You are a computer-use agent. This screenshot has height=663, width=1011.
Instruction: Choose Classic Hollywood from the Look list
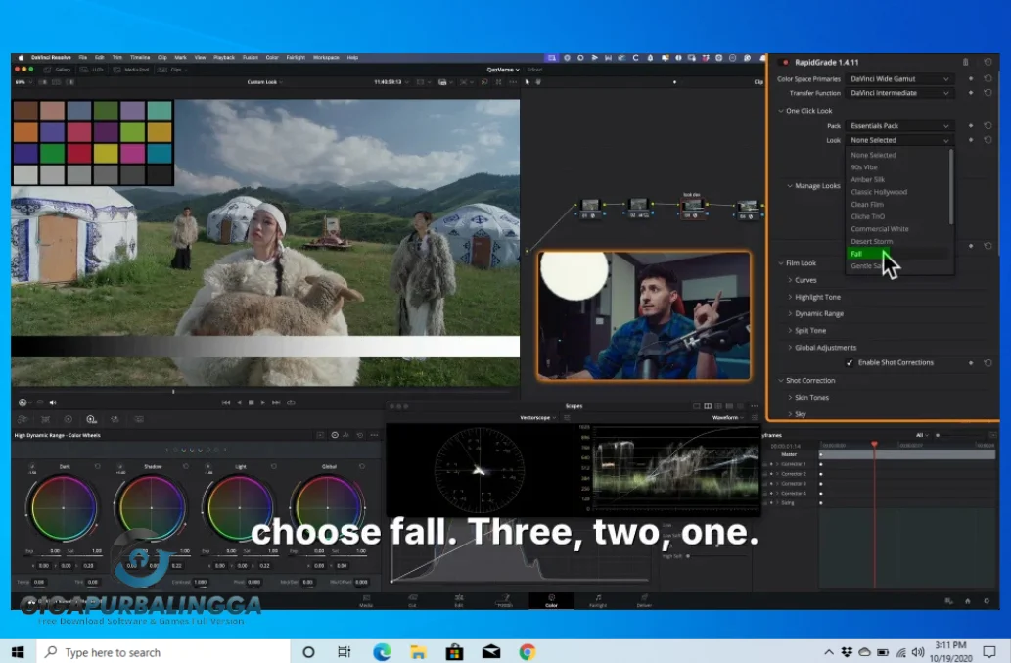879,192
